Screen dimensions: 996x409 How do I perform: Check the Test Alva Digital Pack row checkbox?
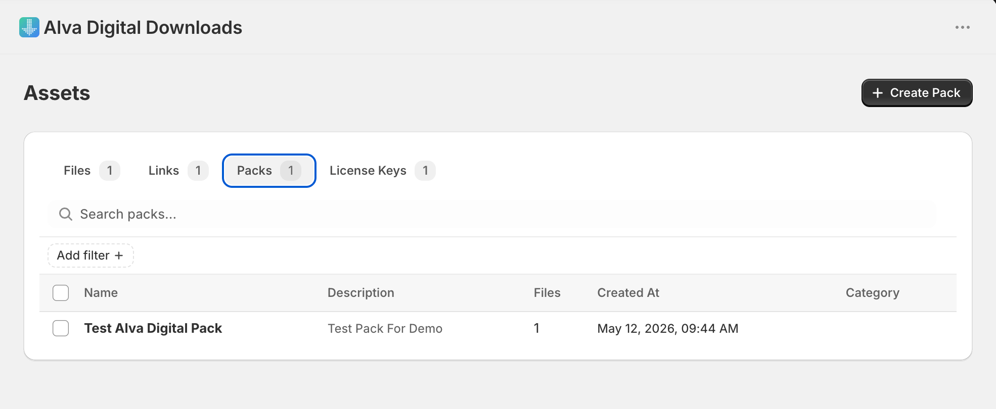click(x=61, y=328)
